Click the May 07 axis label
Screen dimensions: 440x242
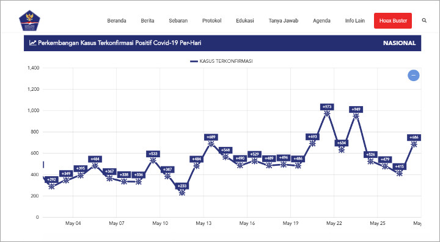coord(117,223)
